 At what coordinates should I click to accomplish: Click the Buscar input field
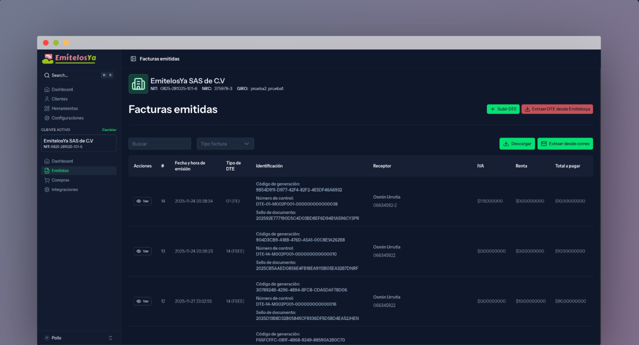click(159, 144)
